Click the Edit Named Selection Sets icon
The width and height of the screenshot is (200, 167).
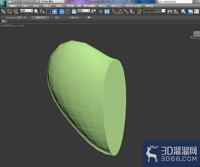[x=139, y=11]
